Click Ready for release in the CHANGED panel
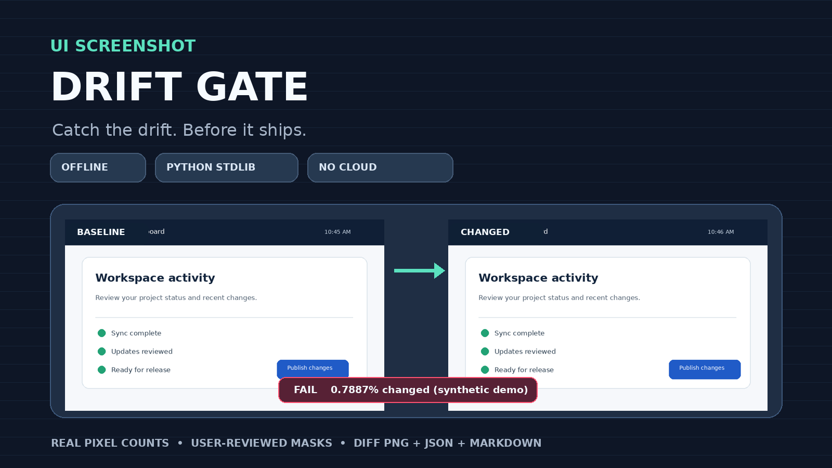Screen dimensions: 832x468 (x=524, y=370)
